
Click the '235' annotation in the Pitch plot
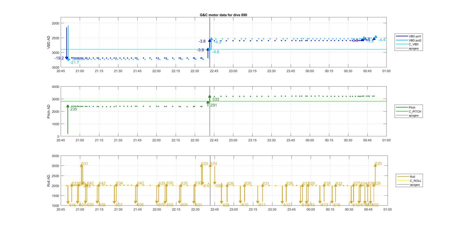tap(73, 109)
